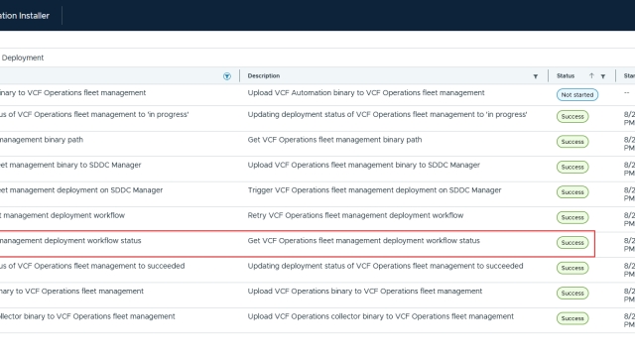The height and width of the screenshot is (357, 635).
Task: Select description 'Upload VCF Automation binary to VCF Operations fleet management'
Action: coord(366,92)
